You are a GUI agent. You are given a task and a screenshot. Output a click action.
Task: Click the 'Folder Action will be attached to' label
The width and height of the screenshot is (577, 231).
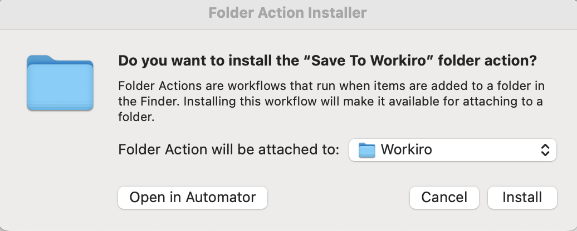click(228, 149)
